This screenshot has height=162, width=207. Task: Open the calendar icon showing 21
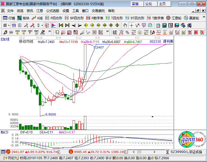point(158,25)
